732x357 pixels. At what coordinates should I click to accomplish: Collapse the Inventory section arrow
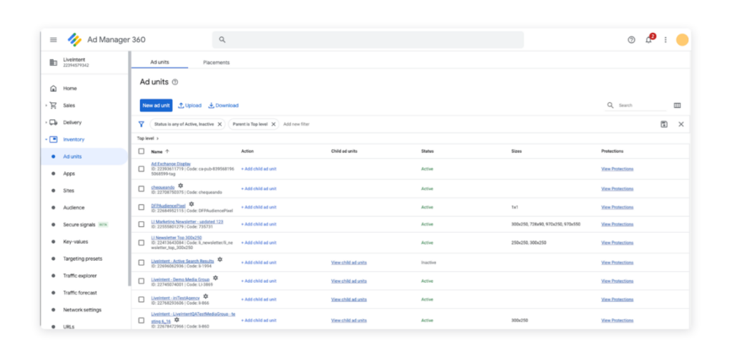tap(46, 139)
